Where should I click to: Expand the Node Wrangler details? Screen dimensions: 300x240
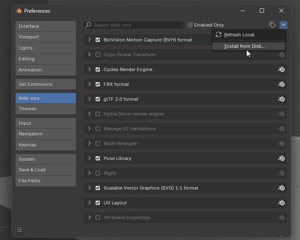(x=89, y=143)
